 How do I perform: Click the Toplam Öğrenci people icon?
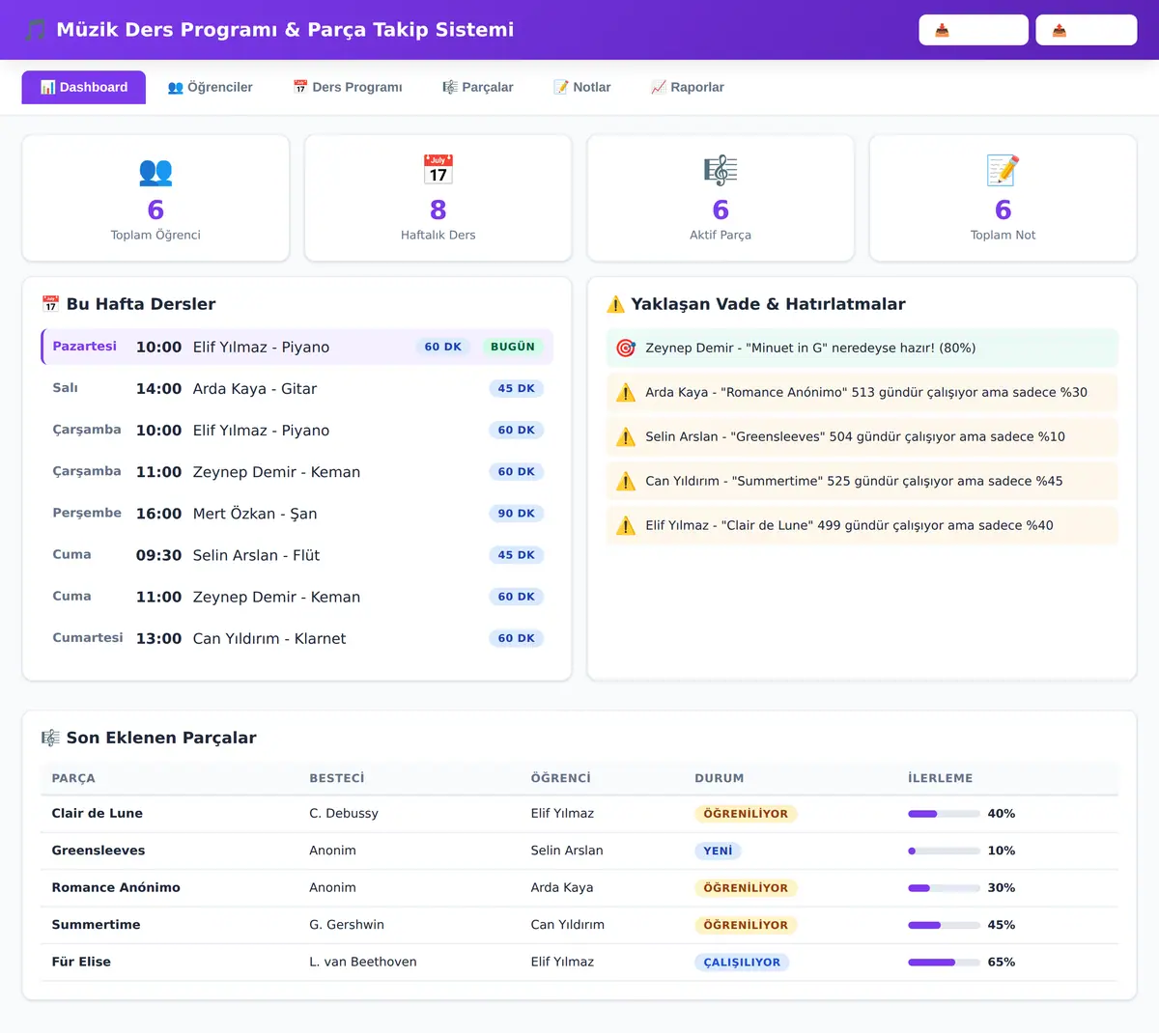click(155, 171)
